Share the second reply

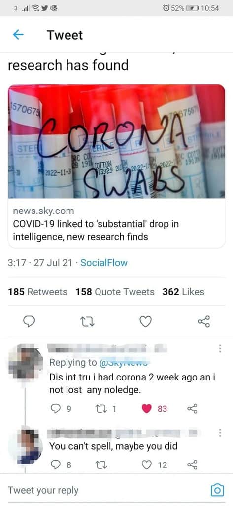192,464
